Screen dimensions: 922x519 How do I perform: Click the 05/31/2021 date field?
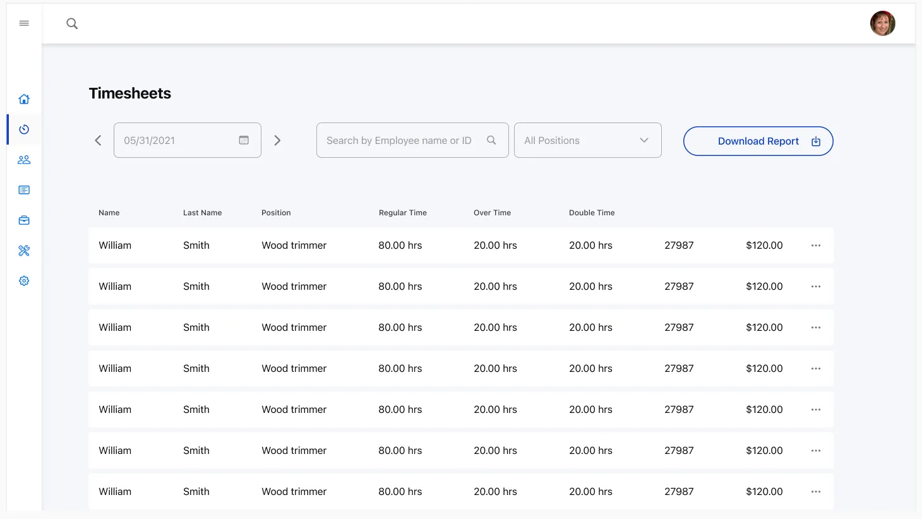point(188,140)
